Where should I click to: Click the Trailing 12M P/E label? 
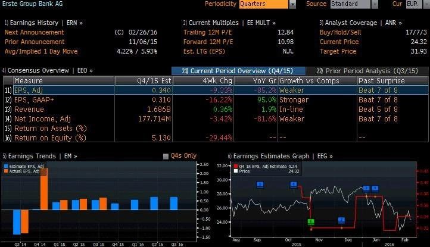point(208,32)
